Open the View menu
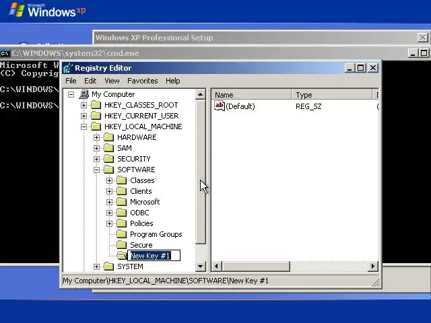Screen dimensions: 431x323 tap(112, 81)
